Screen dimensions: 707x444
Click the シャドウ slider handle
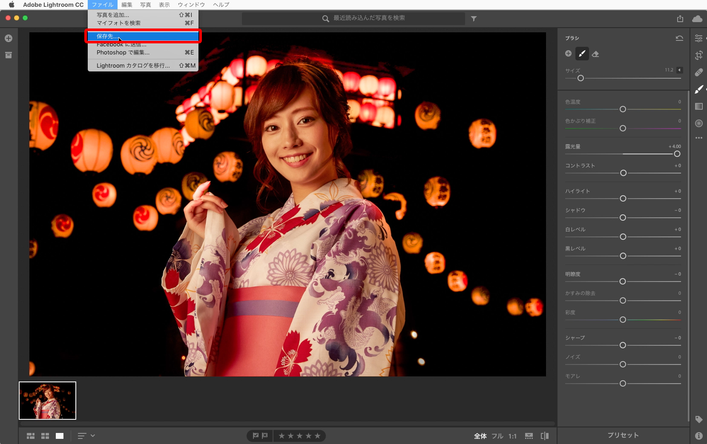pyautogui.click(x=623, y=218)
